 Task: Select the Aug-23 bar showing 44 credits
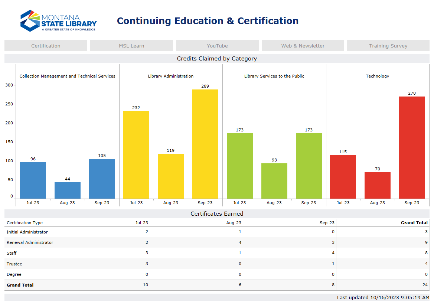tap(67, 189)
